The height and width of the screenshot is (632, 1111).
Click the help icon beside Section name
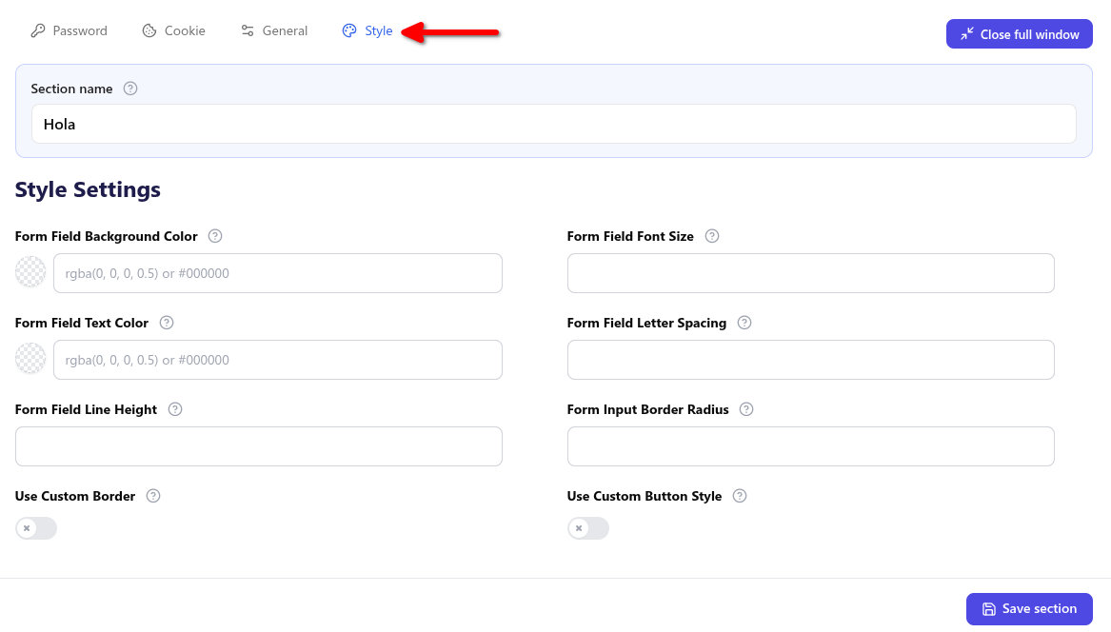130,89
